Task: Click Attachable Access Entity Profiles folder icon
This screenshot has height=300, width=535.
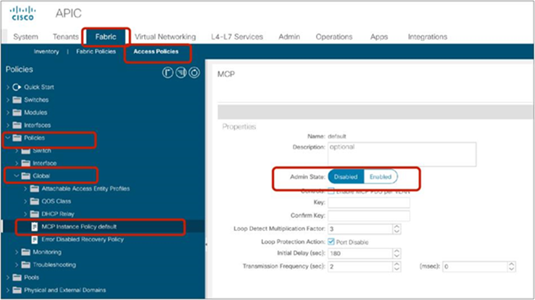Action: click(x=35, y=188)
